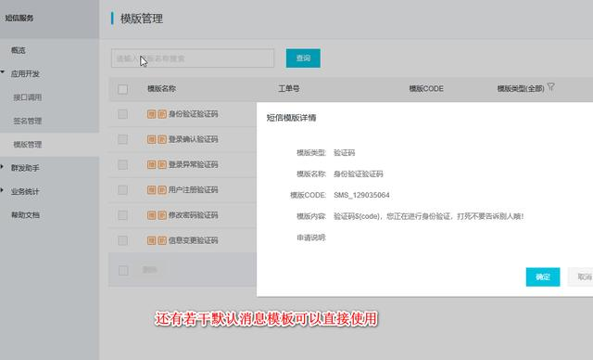The height and width of the screenshot is (360, 593).
Task: Click first orange icon beside 用户注册验证码
Action: coord(152,189)
